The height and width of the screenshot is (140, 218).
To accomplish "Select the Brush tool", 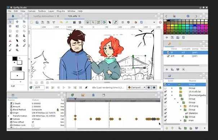I will (10, 50).
